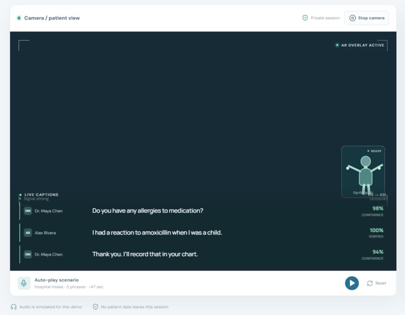The height and width of the screenshot is (315, 405).
Task: Click the Camera / patient view heading
Action: 52,18
